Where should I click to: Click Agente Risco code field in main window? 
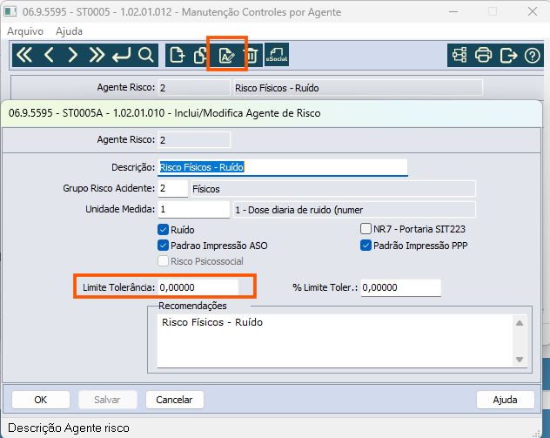point(194,88)
